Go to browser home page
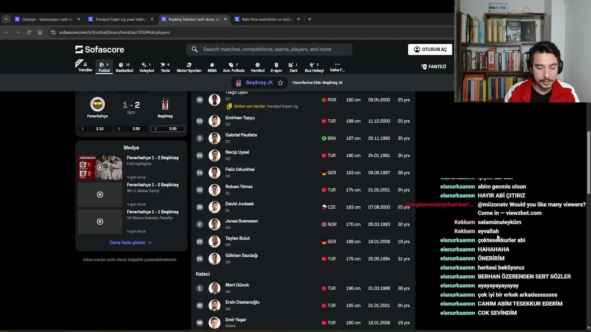 click(x=40, y=32)
